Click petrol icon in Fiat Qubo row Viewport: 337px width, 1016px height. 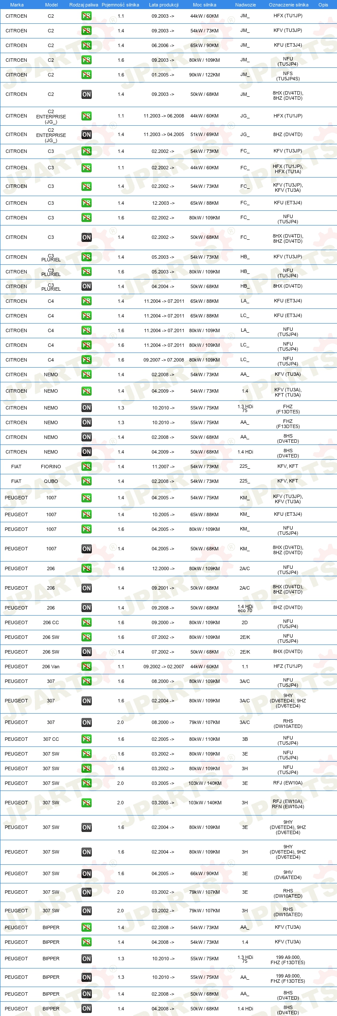tap(87, 481)
